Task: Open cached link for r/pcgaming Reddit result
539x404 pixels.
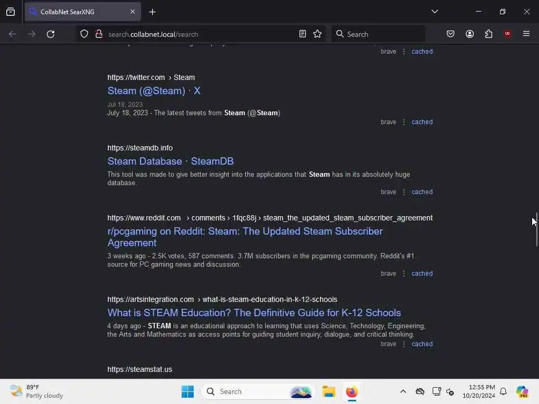Action: [422, 274]
